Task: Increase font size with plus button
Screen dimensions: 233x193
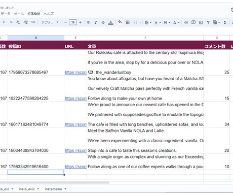Action: pos(80,22)
